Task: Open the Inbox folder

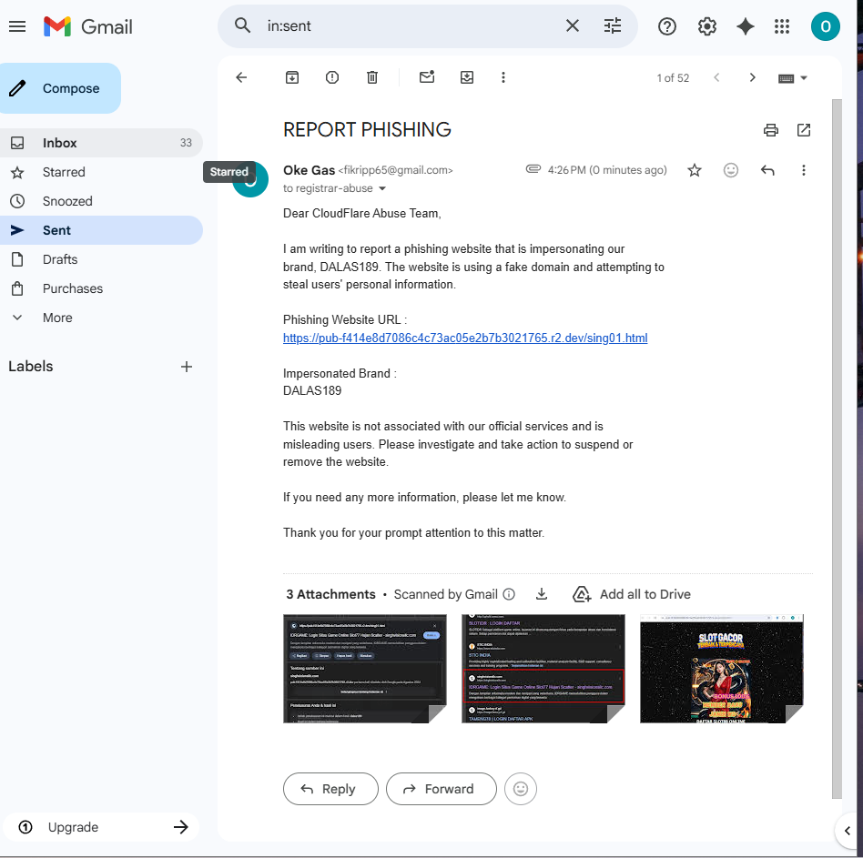Action: pyautogui.click(x=101, y=143)
